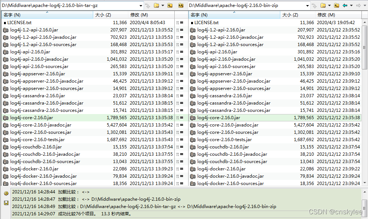Open the back history dropdown arrow
Screen dimensions: 368x219
pos(351,5)
